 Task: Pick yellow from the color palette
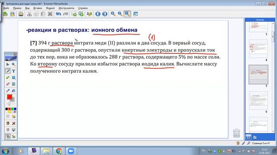tap(10, 112)
